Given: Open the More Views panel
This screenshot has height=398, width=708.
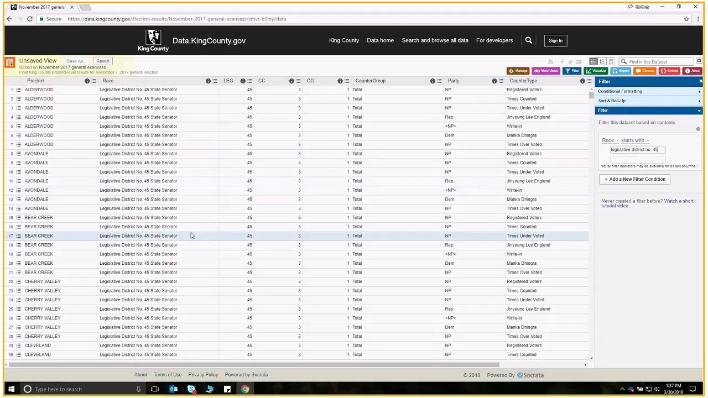Looking at the screenshot, I should point(546,71).
